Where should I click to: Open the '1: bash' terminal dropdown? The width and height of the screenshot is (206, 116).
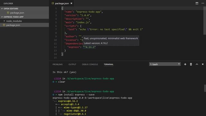click(x=165, y=64)
